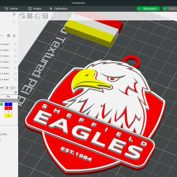177x177 pixels.
Task: Edit the second PLA Basic filament preset
Action: coord(15,50)
